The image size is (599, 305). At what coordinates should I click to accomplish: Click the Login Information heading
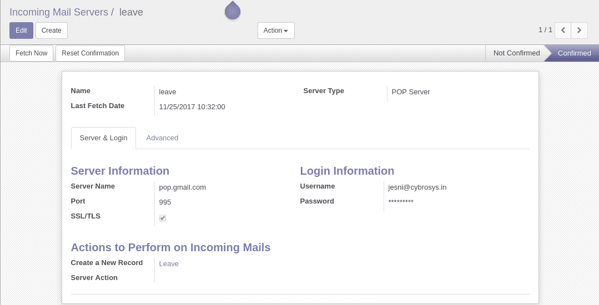tap(347, 171)
